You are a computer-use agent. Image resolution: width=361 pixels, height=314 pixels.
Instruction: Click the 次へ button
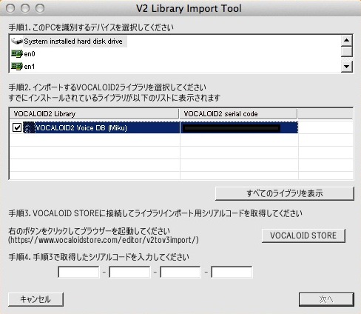coord(326,299)
